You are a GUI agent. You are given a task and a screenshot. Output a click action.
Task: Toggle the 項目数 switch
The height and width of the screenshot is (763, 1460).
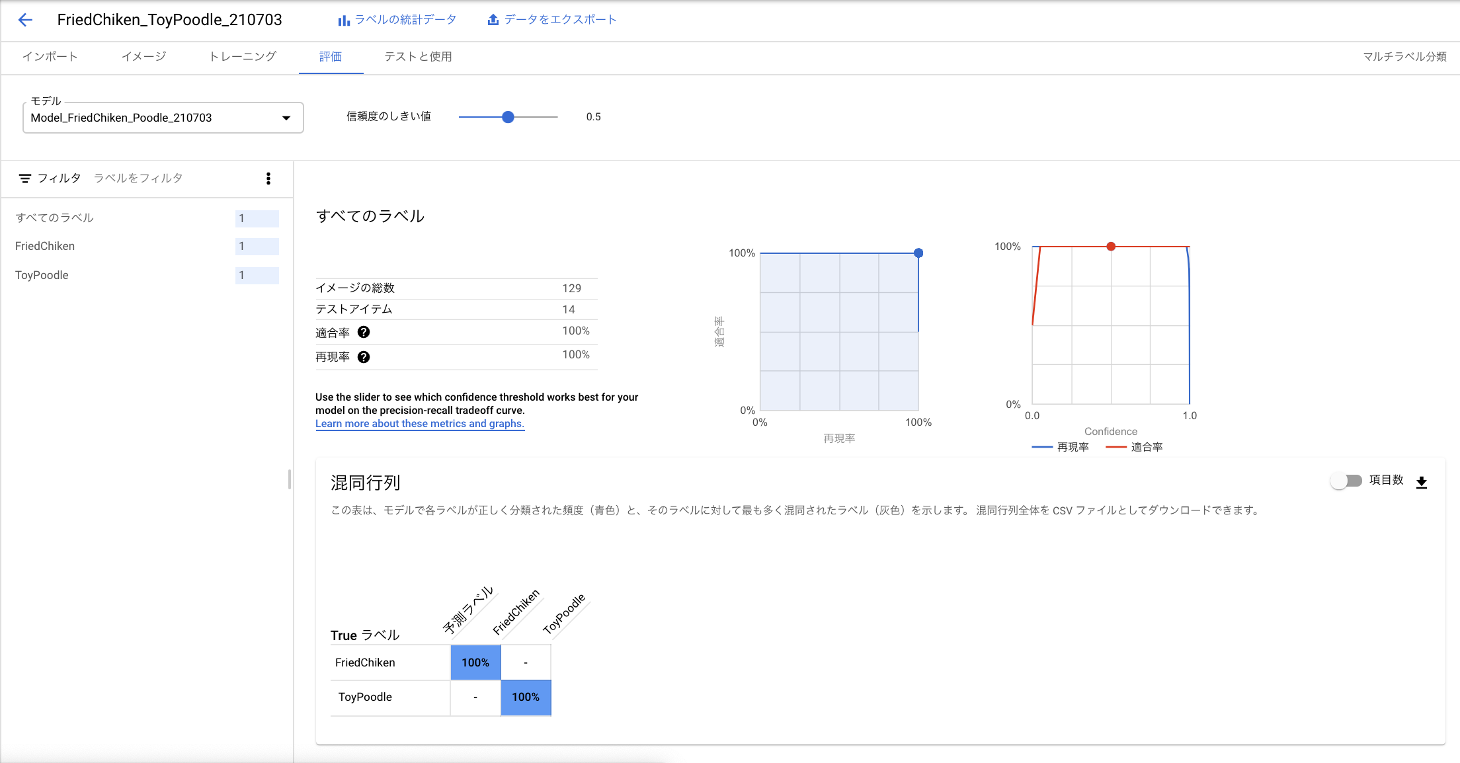[x=1346, y=481]
